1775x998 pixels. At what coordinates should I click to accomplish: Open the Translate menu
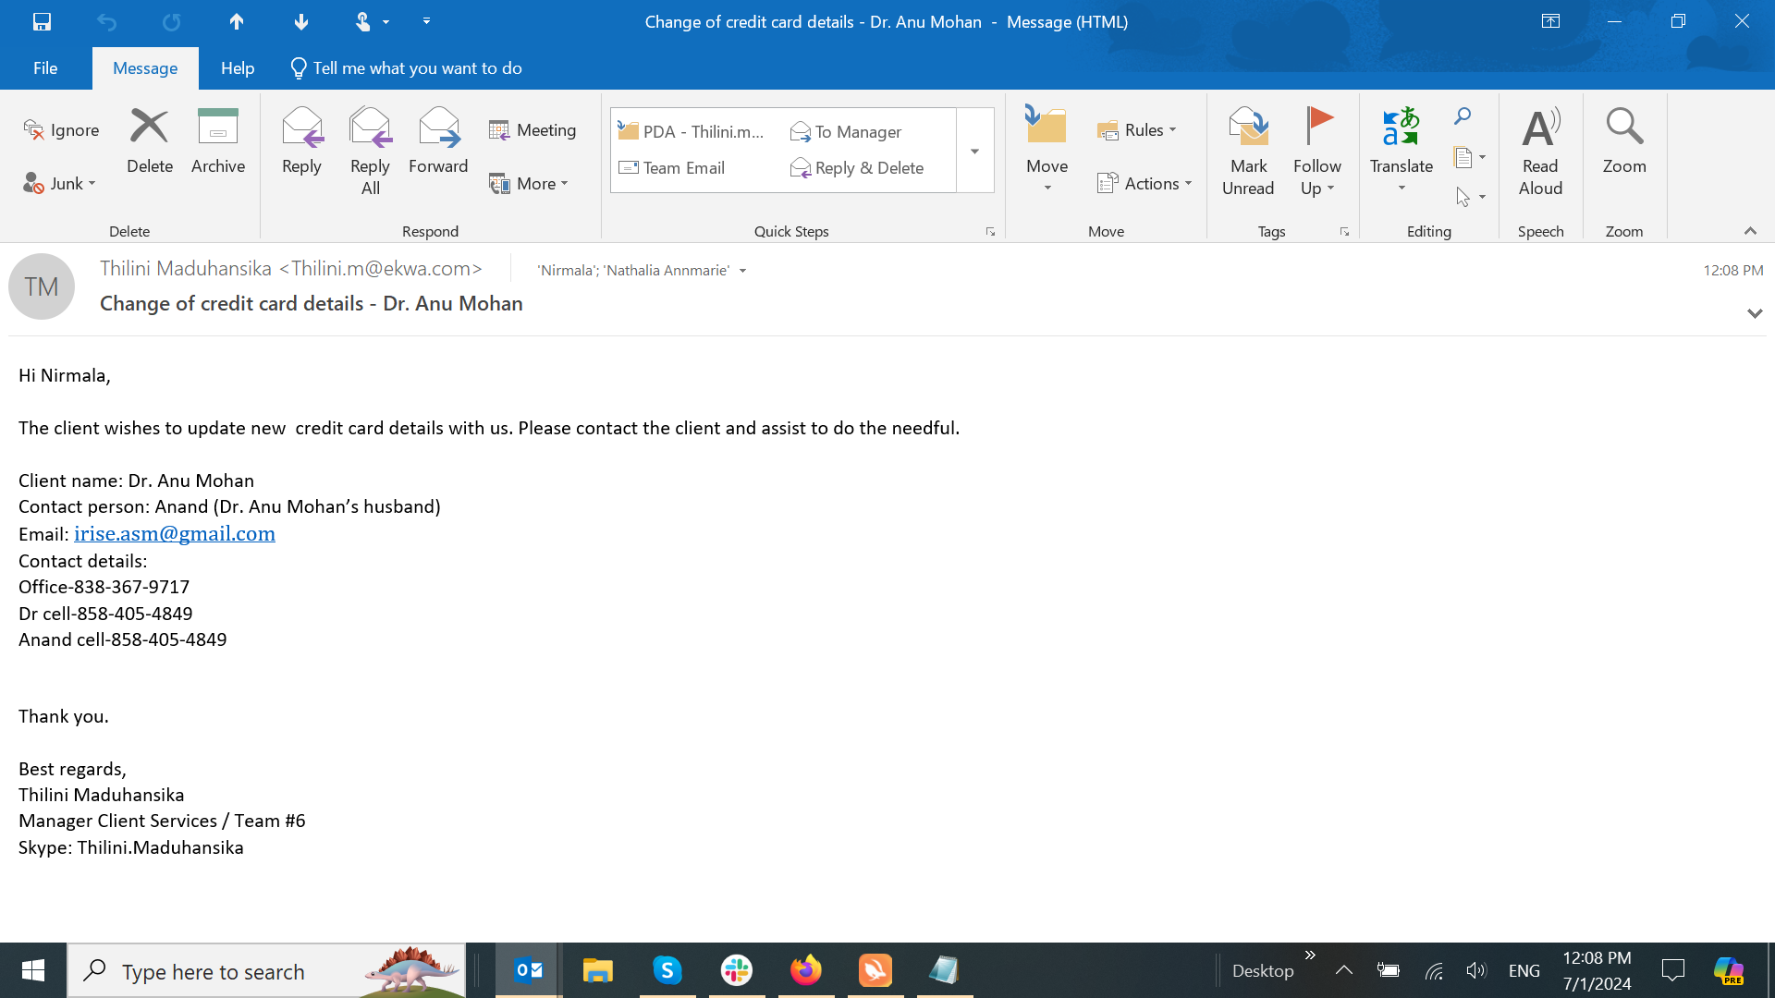[x=1402, y=150]
